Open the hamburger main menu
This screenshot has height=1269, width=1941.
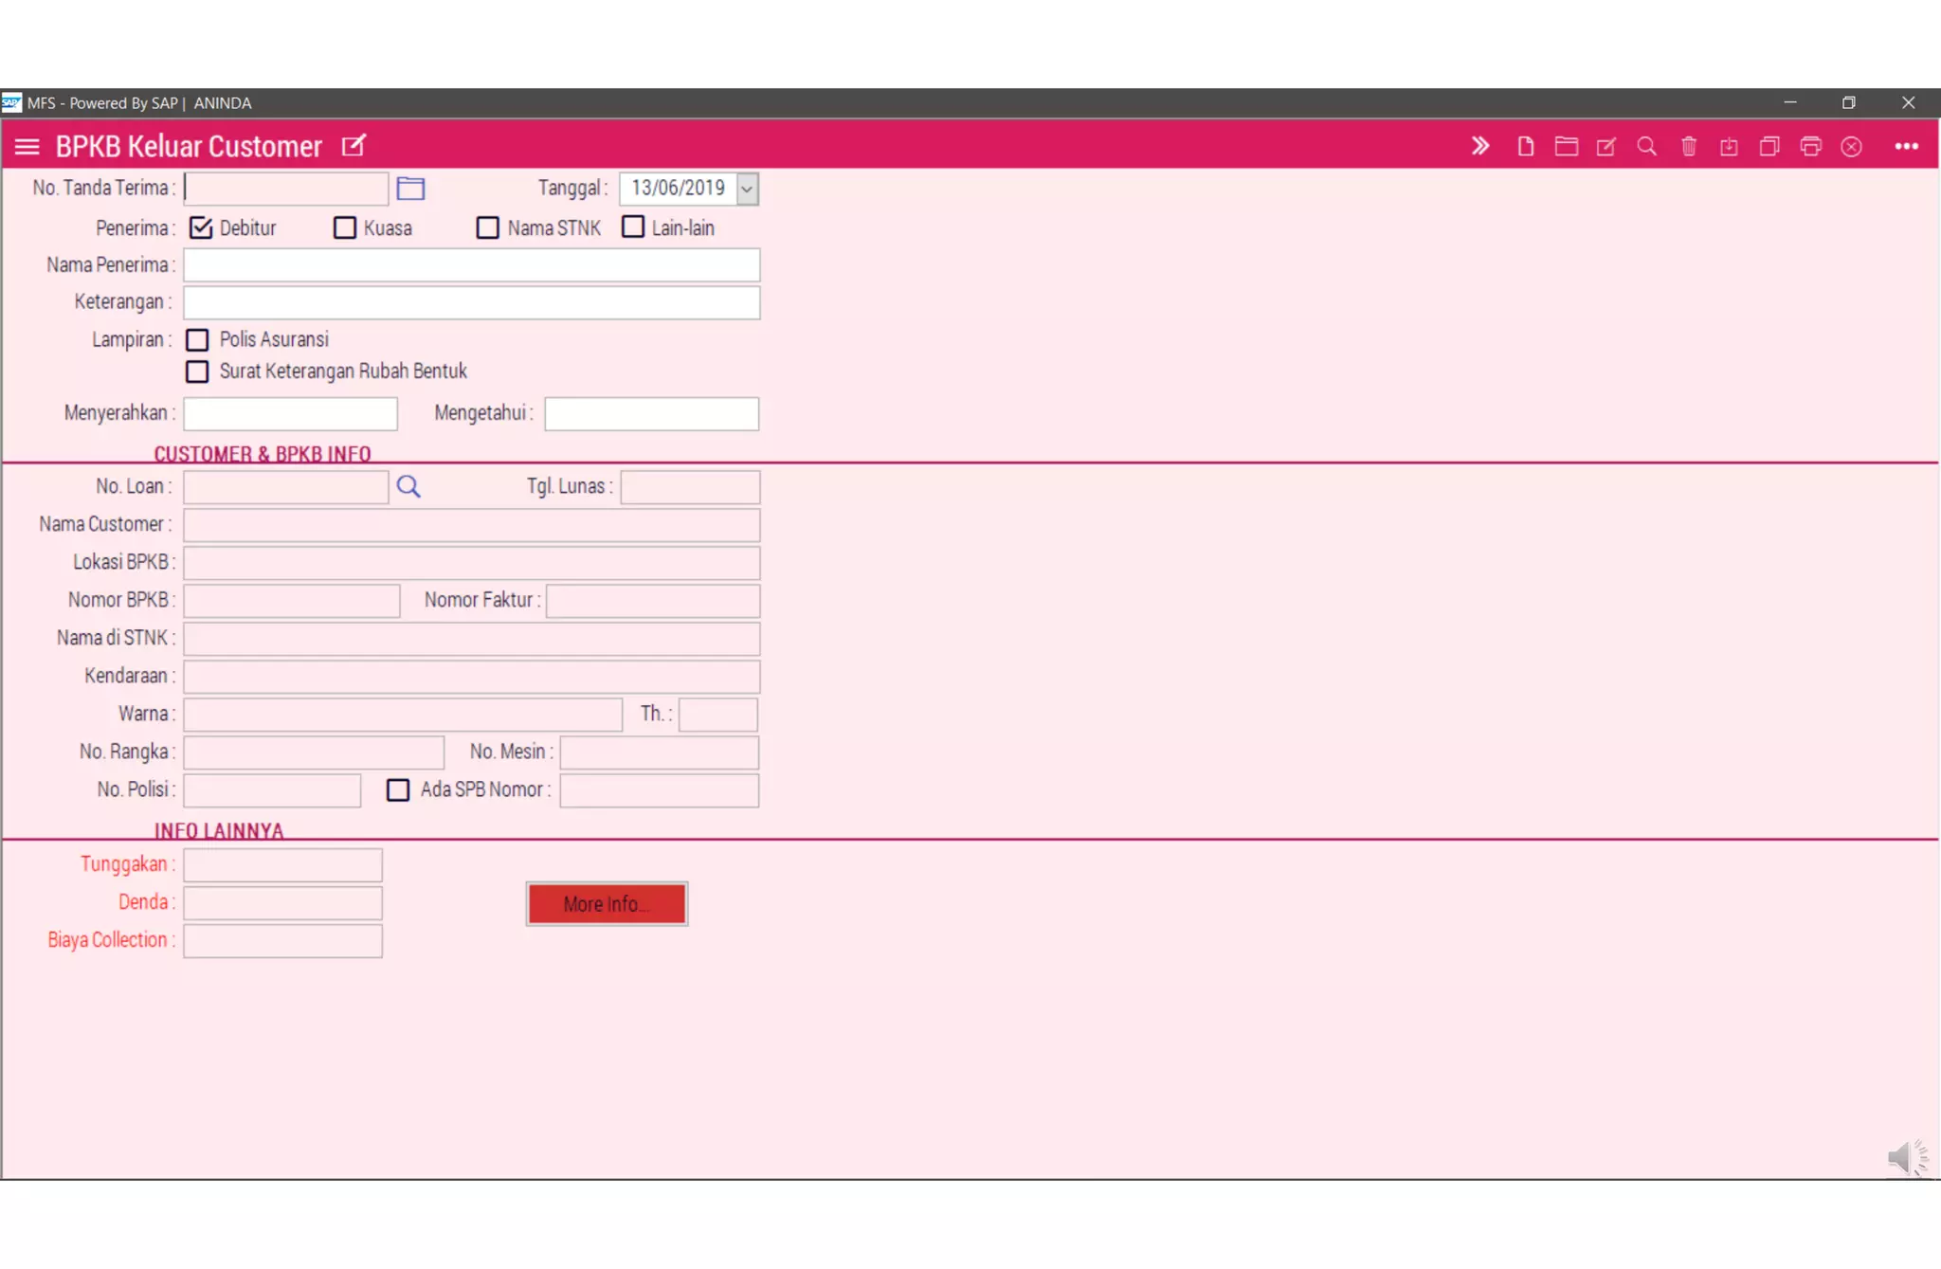coord(27,146)
